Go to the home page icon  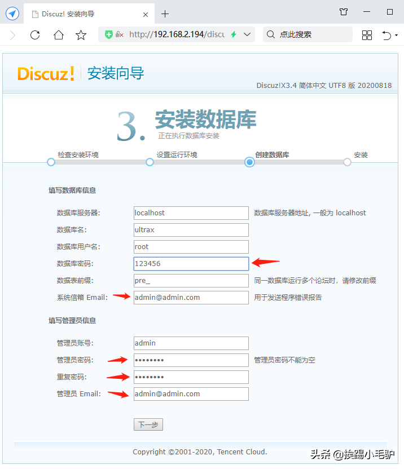[58, 35]
